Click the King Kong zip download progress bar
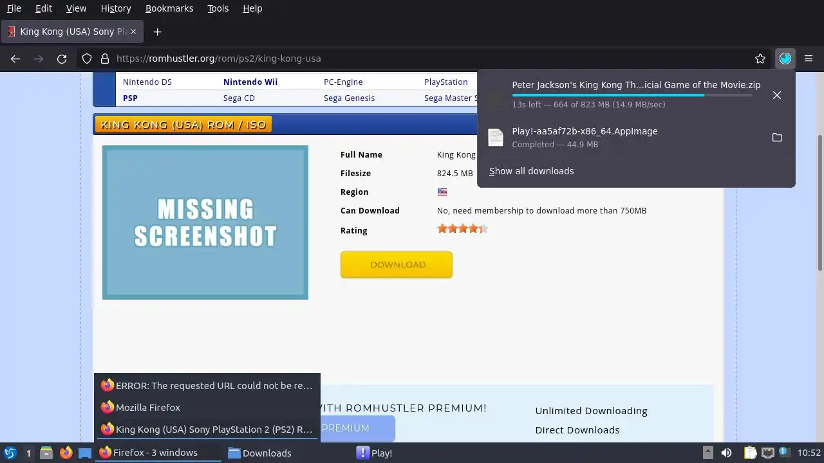Viewport: 824px width, 463px height. tap(632, 95)
